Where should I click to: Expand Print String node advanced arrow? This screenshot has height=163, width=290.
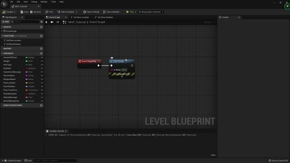122,77
